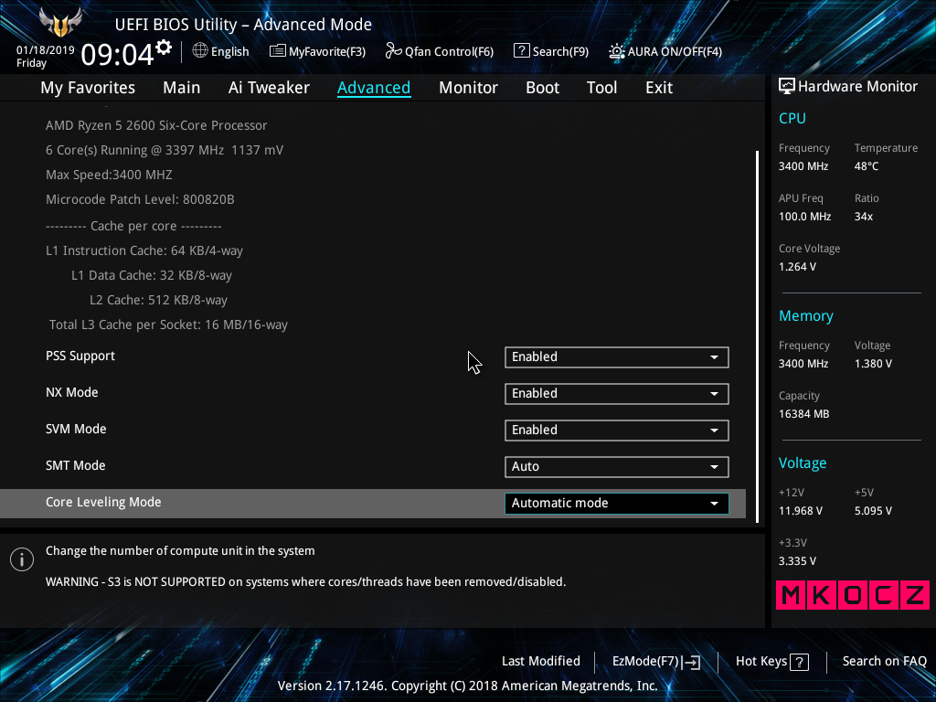This screenshot has height=702, width=936.
Task: Click CPU temperature value 48°C
Action: click(867, 166)
